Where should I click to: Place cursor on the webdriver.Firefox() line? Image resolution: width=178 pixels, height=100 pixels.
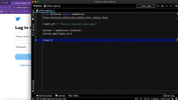62,30
